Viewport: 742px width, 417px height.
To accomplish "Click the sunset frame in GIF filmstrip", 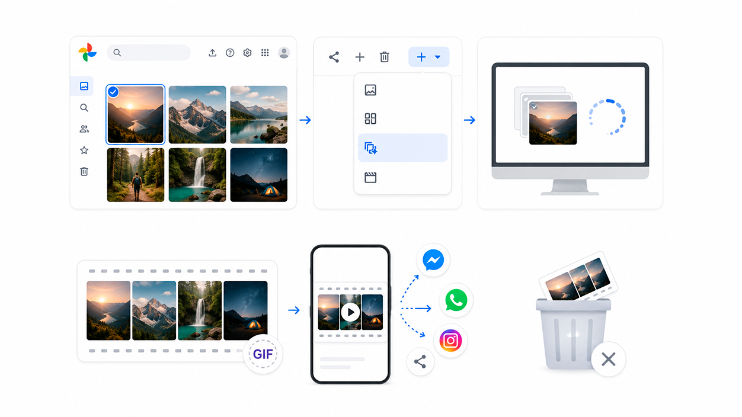I will [108, 310].
